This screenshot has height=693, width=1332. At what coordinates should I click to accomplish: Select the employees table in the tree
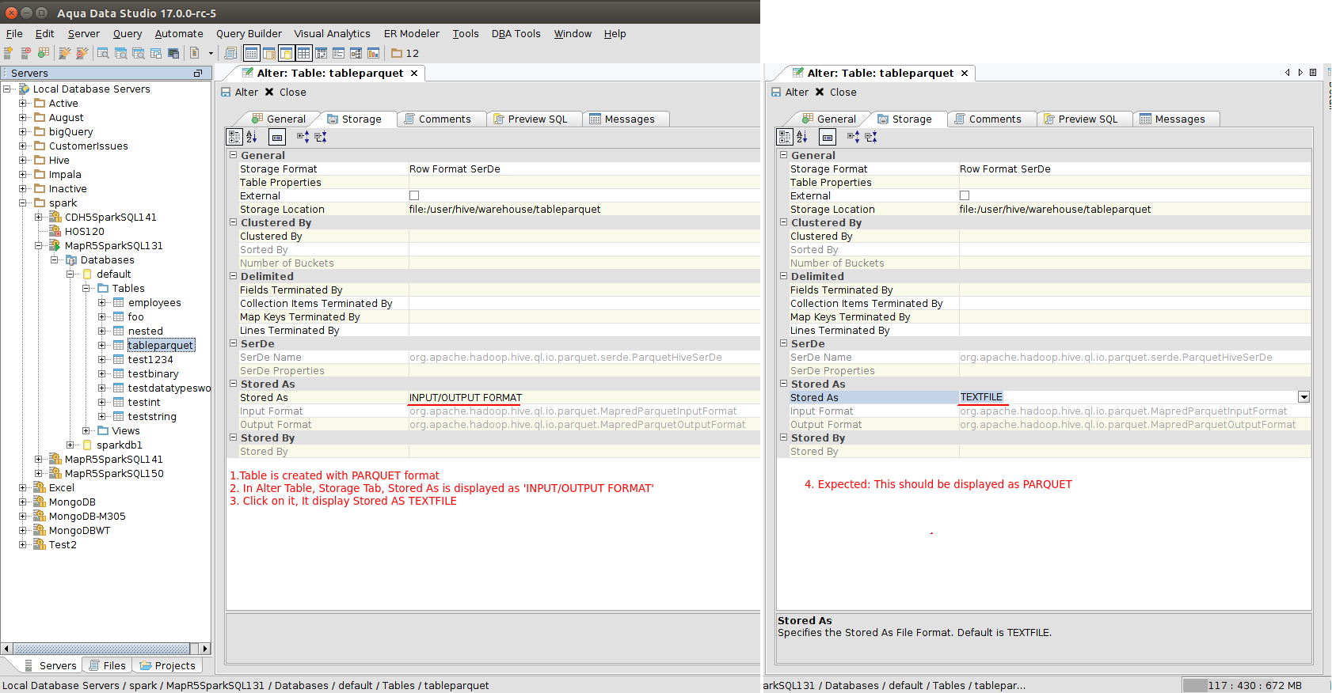click(154, 302)
